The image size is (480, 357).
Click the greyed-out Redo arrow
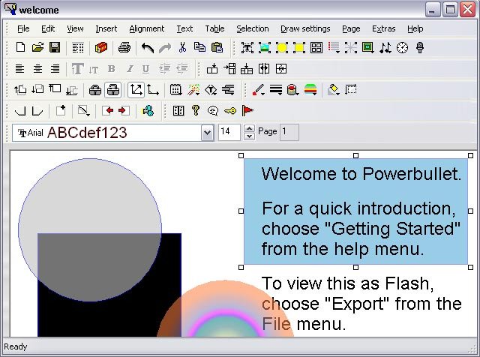[x=165, y=48]
